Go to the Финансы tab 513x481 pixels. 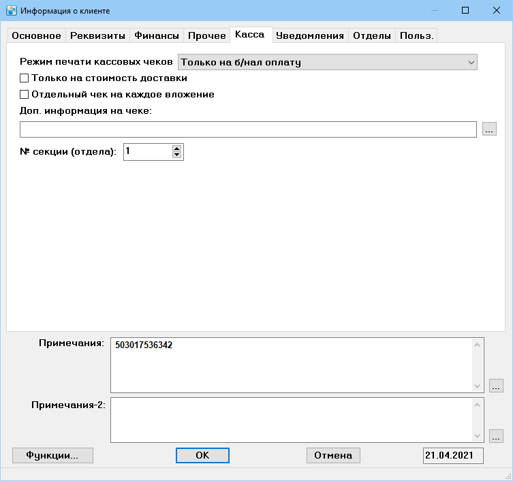tap(157, 35)
